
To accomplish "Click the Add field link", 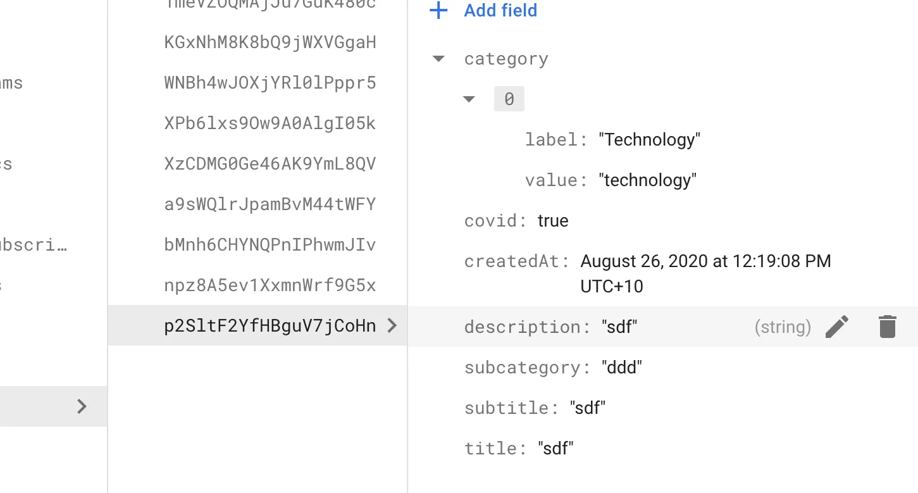I will point(500,11).
